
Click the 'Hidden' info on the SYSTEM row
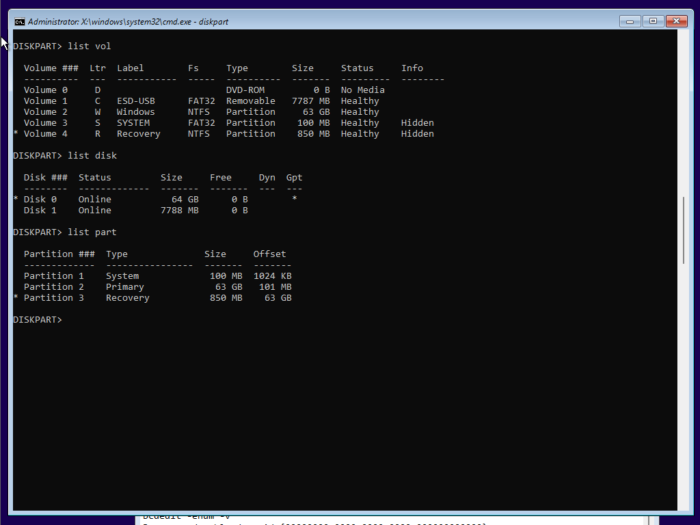pyautogui.click(x=418, y=123)
